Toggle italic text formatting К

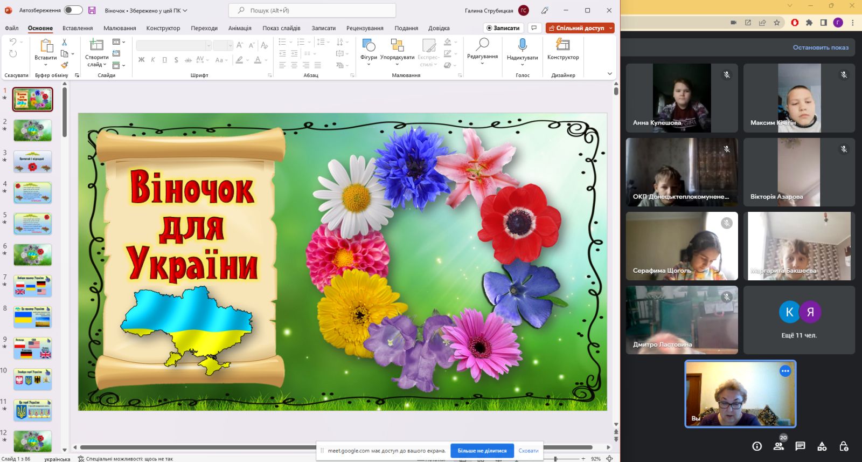tap(153, 60)
